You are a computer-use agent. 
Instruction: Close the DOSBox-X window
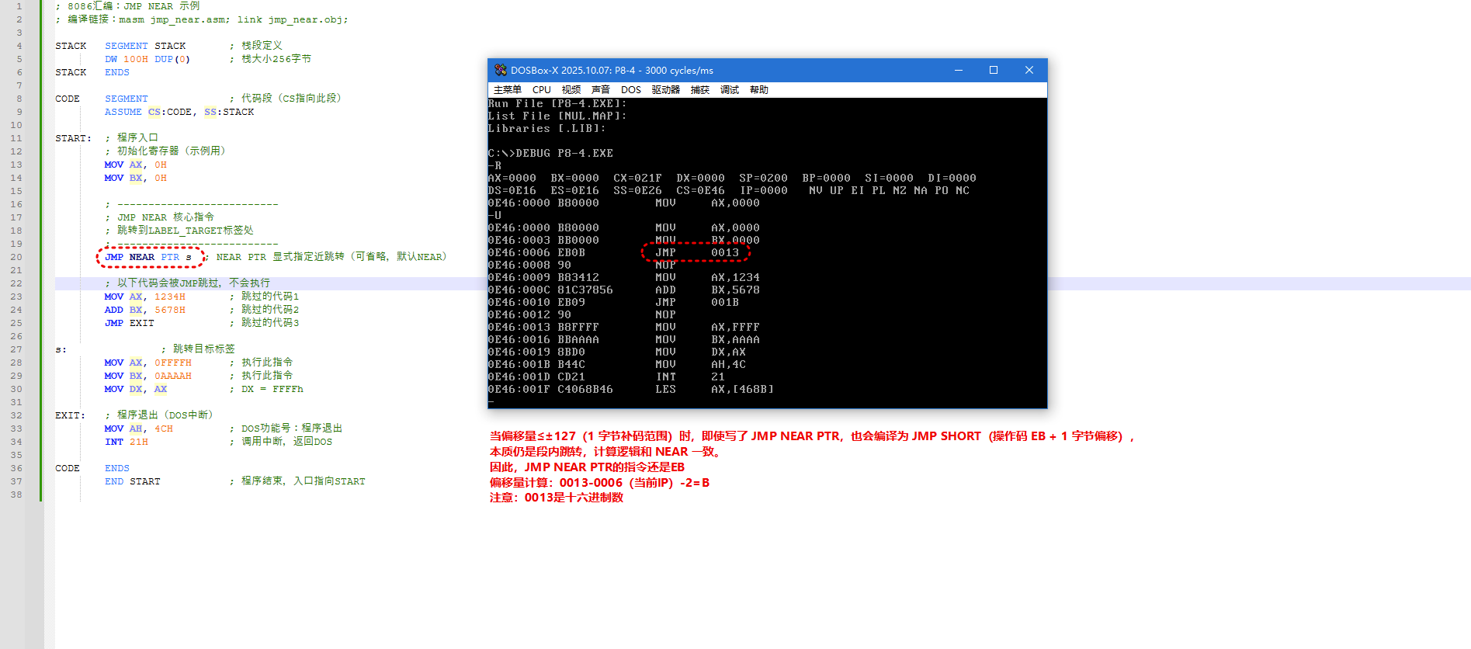tap(1029, 70)
